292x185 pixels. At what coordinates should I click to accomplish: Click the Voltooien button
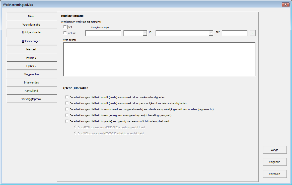pos(275,174)
